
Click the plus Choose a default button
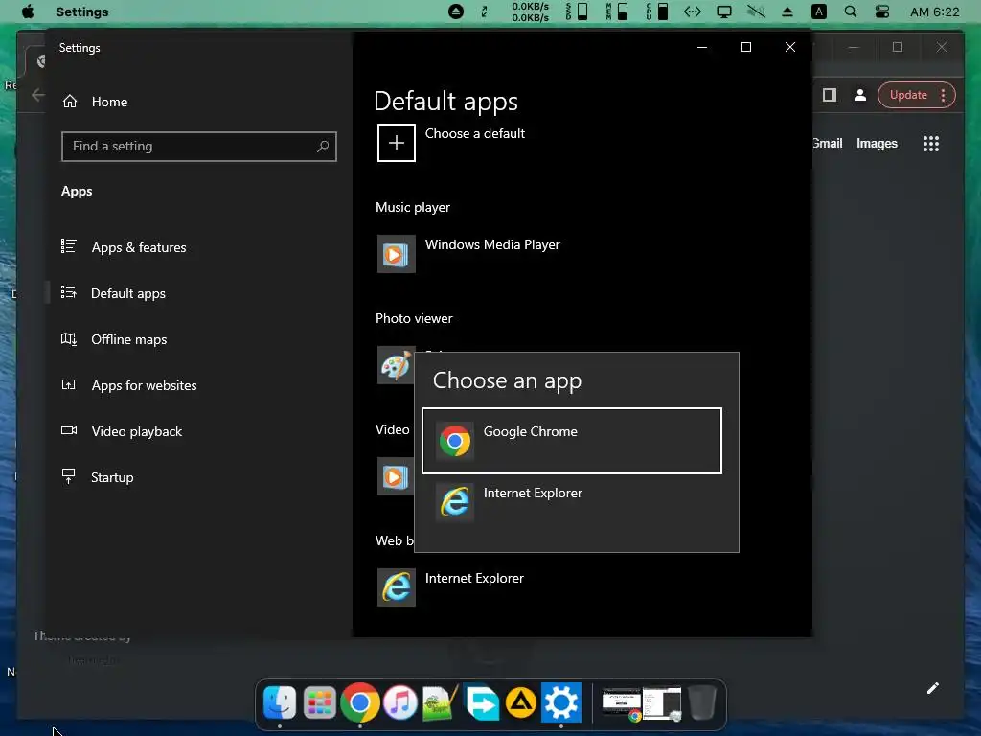click(396, 143)
